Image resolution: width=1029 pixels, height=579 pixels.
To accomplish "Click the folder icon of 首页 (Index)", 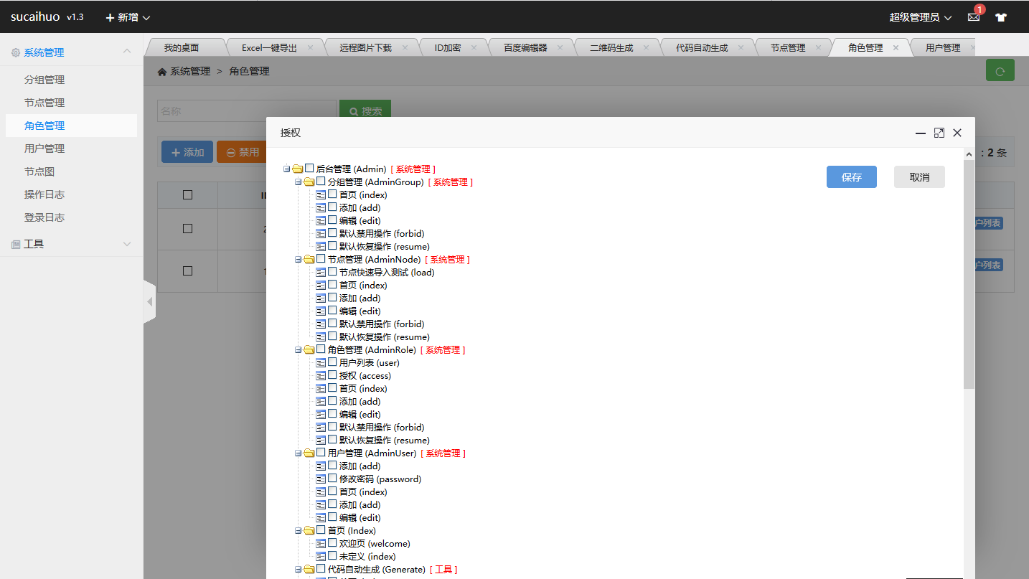I will pyautogui.click(x=309, y=530).
